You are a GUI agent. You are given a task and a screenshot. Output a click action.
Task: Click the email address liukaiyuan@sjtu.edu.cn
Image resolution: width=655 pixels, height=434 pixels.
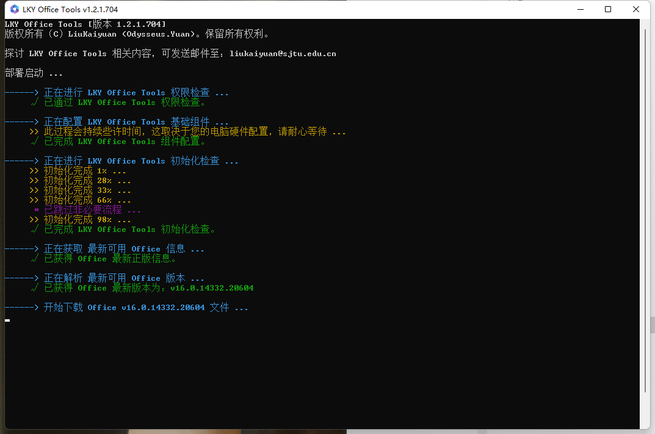pyautogui.click(x=283, y=54)
